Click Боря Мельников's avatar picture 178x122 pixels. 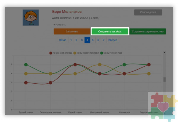(x=31, y=17)
